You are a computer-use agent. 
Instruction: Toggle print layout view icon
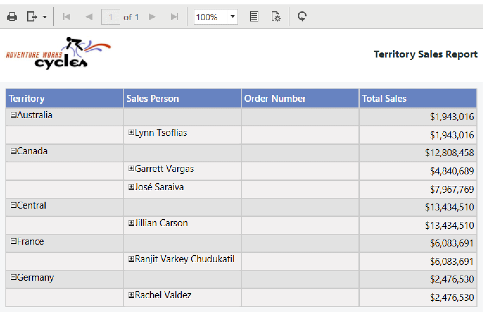click(254, 16)
